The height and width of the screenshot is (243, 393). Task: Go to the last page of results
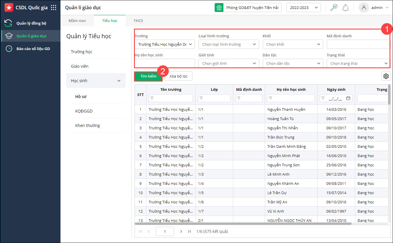(x=189, y=231)
